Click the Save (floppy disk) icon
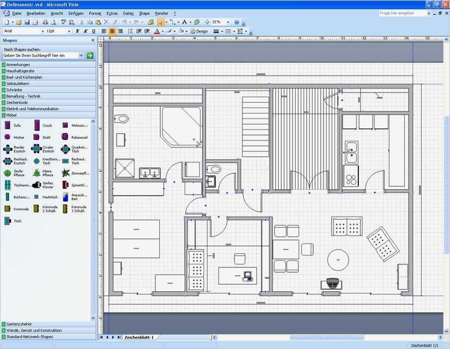Image resolution: width=450 pixels, height=349 pixels. click(x=27, y=22)
